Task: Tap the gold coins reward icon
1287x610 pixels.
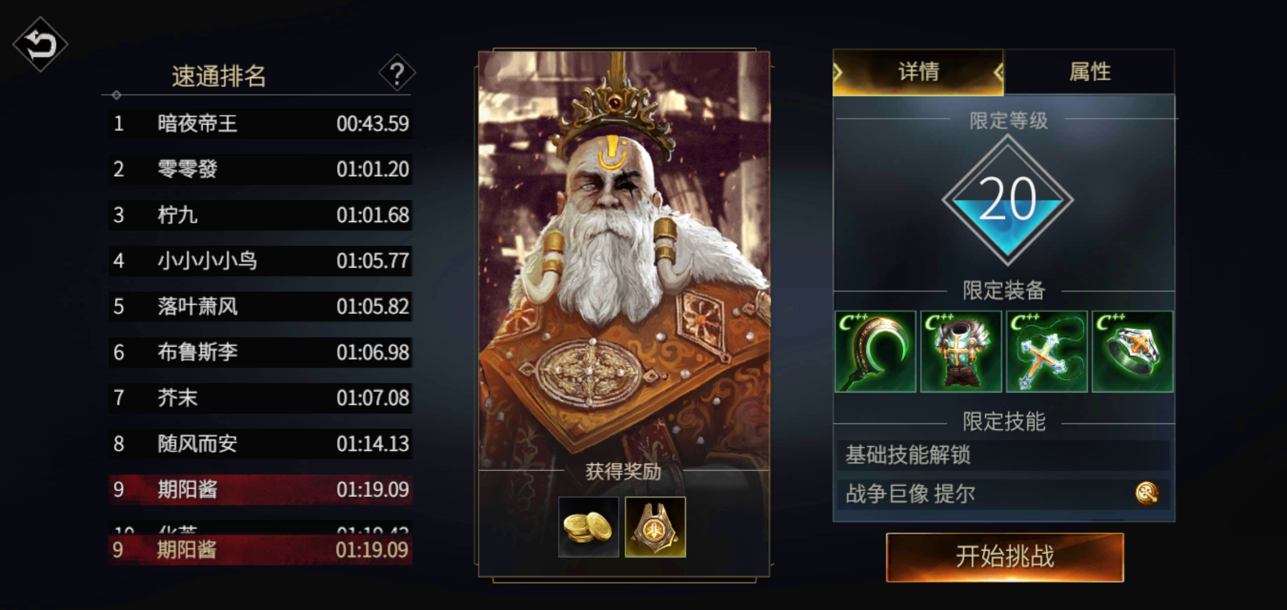Action: [x=588, y=527]
